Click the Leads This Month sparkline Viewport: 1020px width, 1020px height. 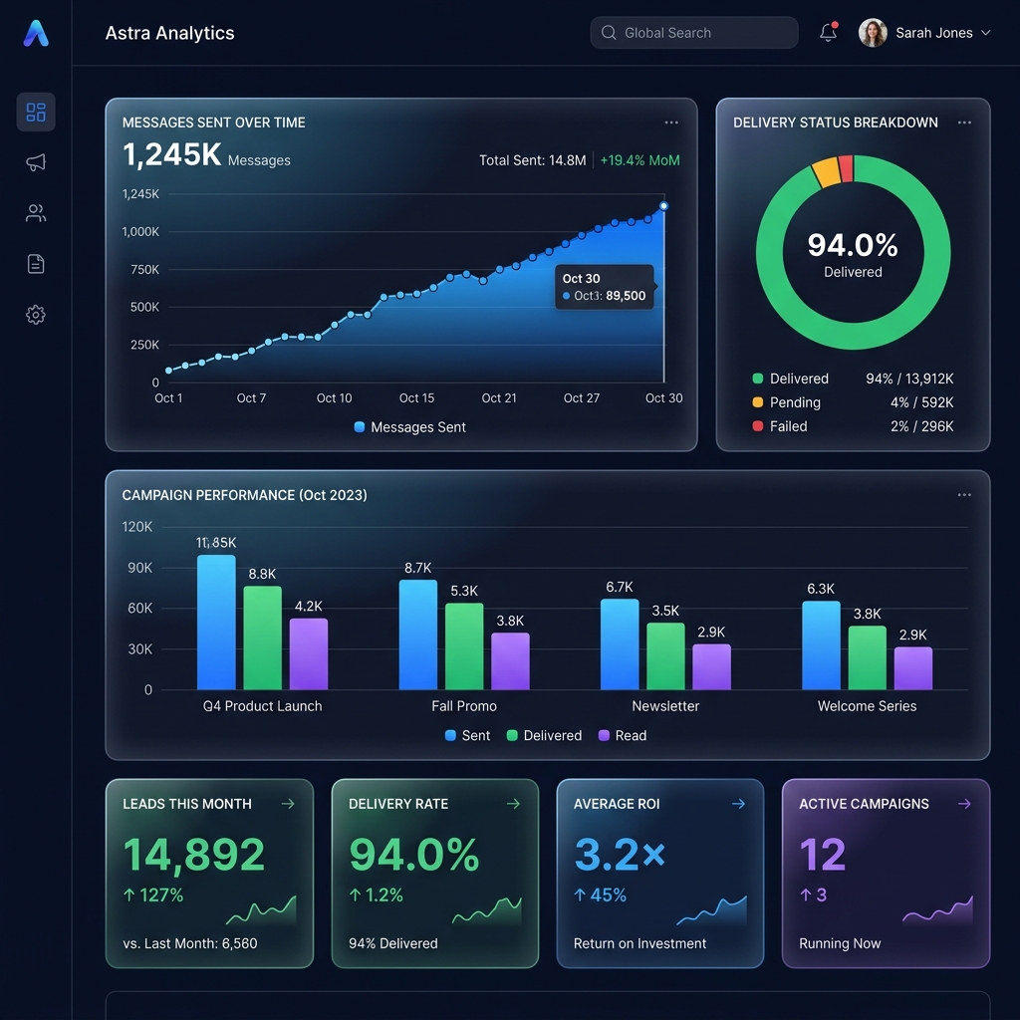pyautogui.click(x=261, y=909)
